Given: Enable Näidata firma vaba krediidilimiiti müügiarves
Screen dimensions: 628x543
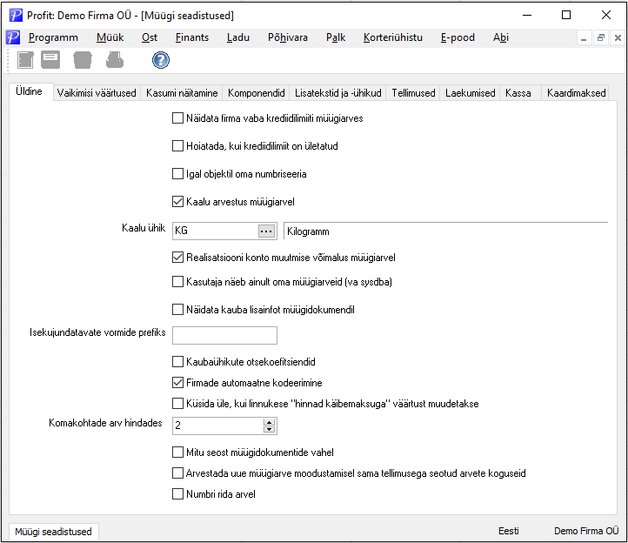Looking at the screenshot, I should pos(177,118).
